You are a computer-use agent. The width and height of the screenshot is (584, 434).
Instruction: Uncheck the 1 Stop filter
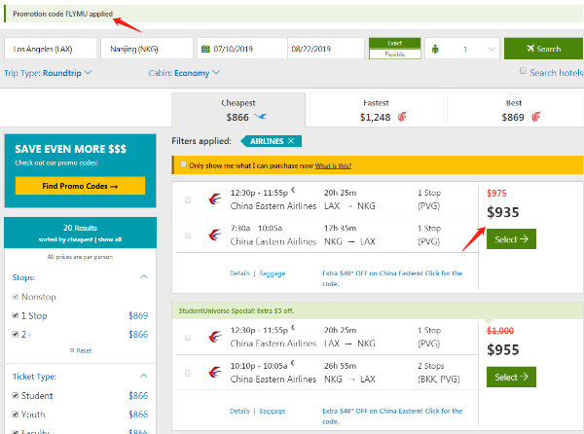tap(16, 315)
